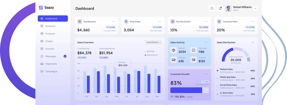This screenshot has width=287, height=105.
Task: Click the Expenditure legend entry
Action: (x=151, y=55)
